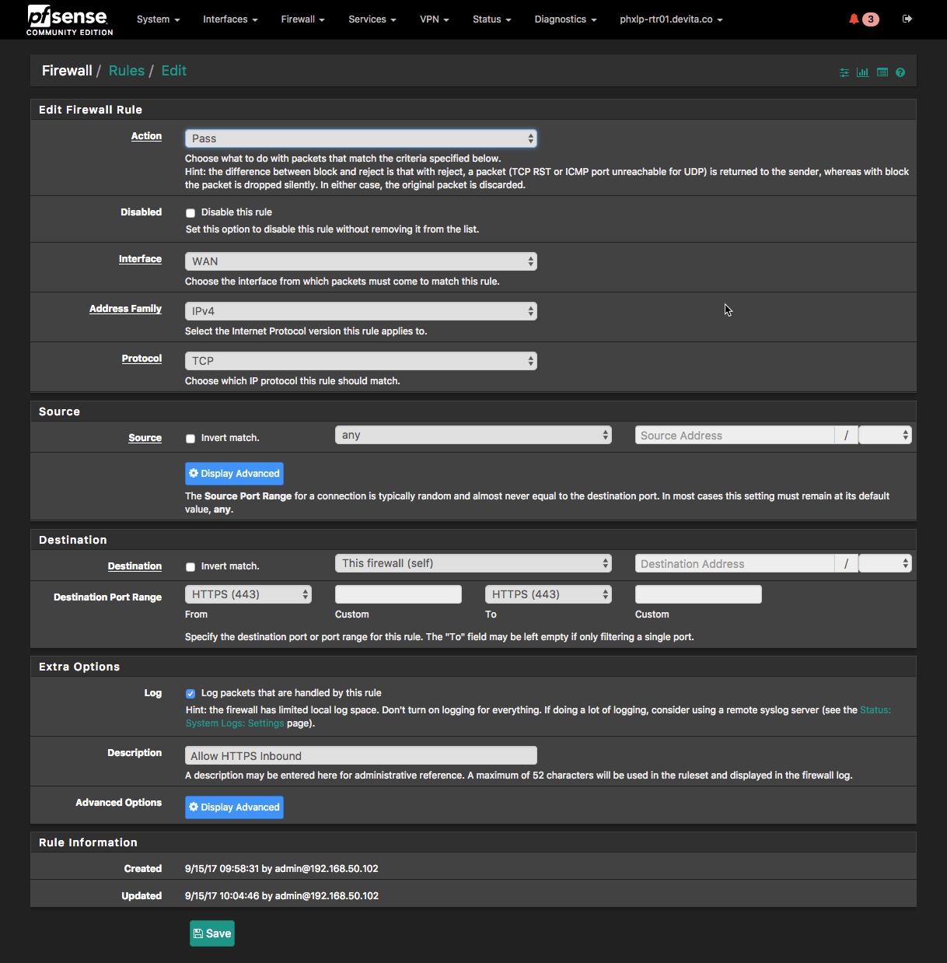Open the Diagnostics menu
947x963 pixels.
[565, 19]
